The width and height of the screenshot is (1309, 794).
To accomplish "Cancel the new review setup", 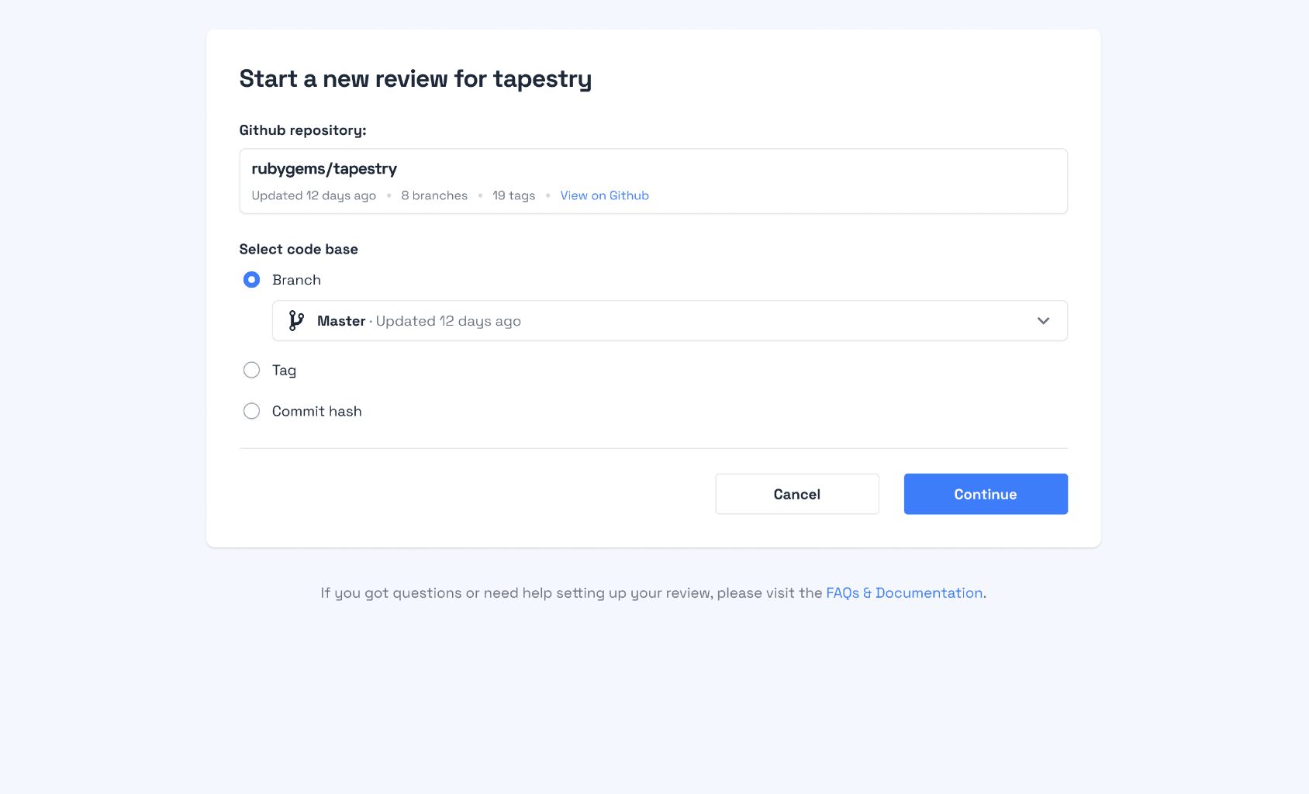I will click(x=797, y=494).
